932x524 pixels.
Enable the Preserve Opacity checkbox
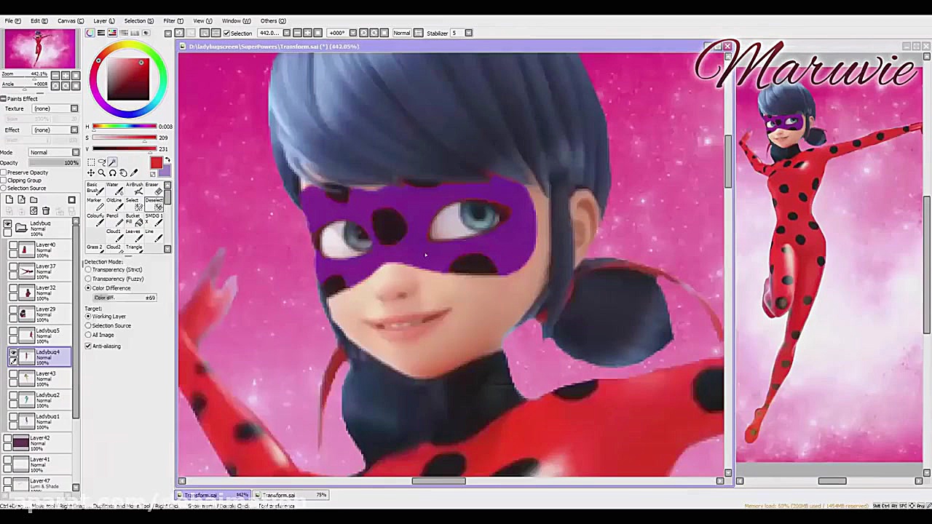point(4,172)
